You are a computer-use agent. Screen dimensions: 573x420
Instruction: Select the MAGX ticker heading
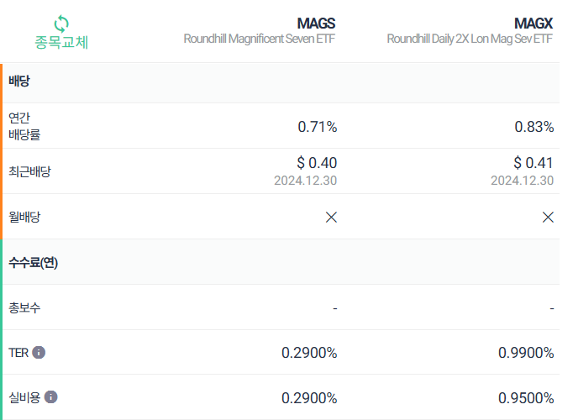(534, 24)
